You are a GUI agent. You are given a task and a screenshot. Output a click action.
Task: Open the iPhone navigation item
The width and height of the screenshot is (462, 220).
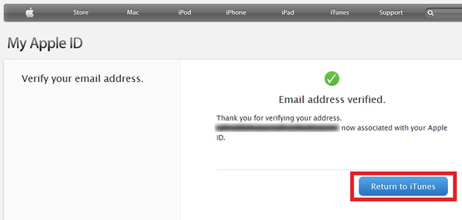[236, 13]
